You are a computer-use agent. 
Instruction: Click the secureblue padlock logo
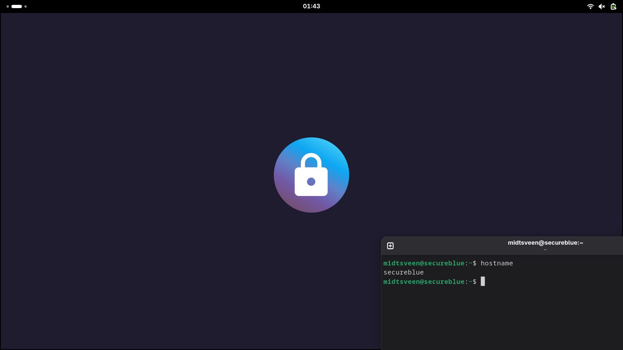pyautogui.click(x=311, y=175)
